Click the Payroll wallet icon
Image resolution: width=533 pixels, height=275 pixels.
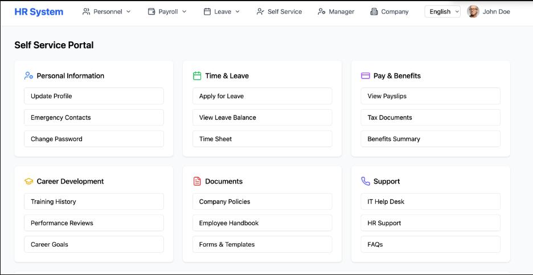pyautogui.click(x=151, y=11)
